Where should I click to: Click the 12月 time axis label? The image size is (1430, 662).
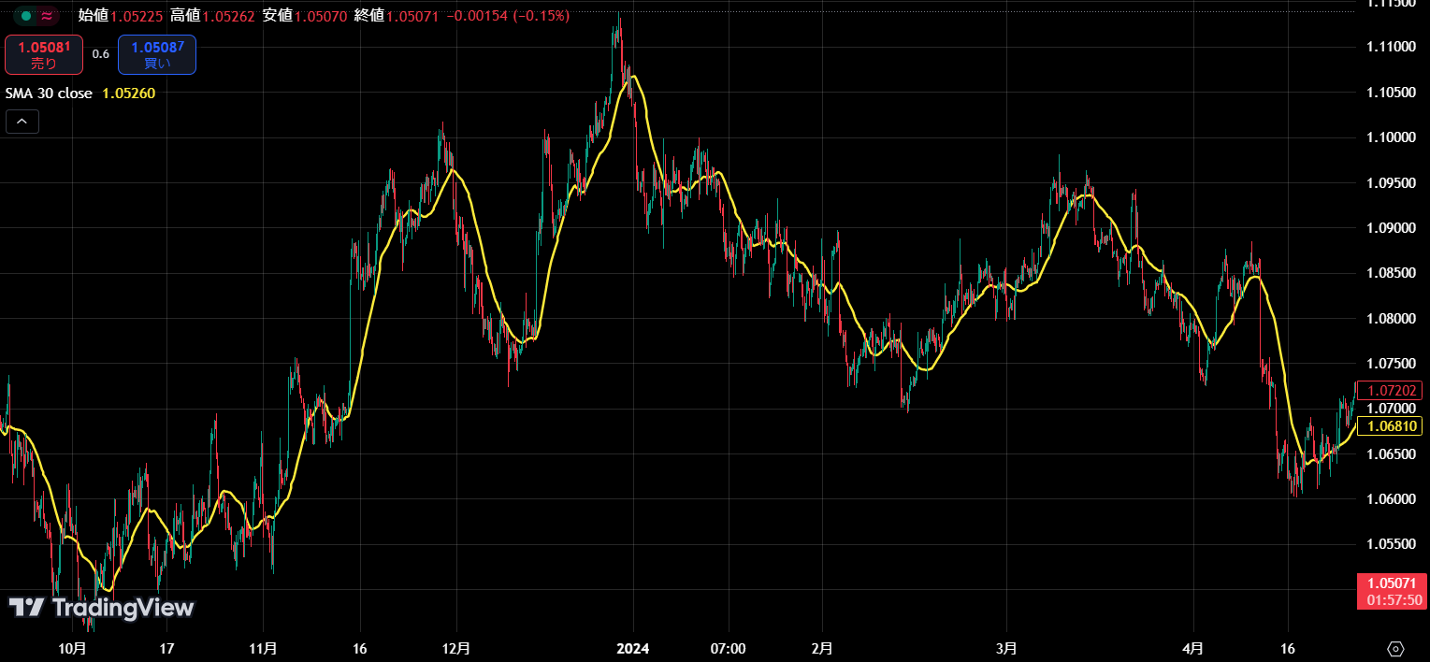point(455,648)
